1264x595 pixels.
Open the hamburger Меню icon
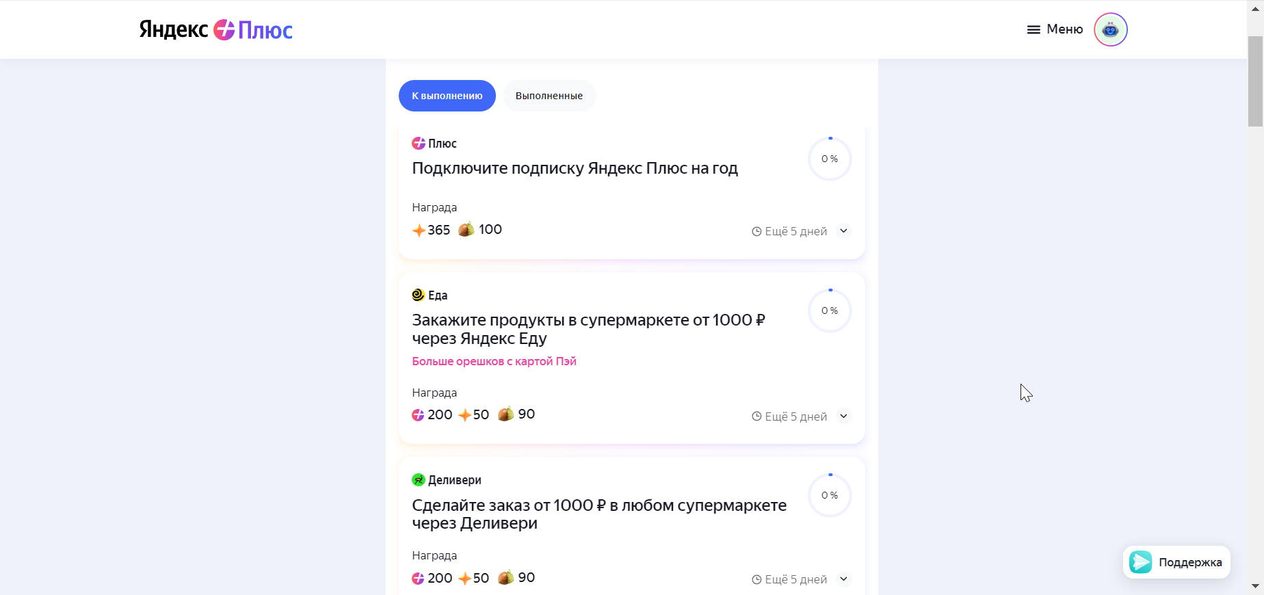1033,29
